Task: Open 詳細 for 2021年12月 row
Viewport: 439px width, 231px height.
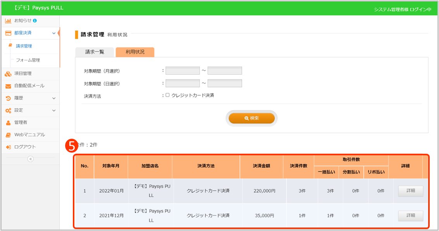Action: click(x=410, y=216)
